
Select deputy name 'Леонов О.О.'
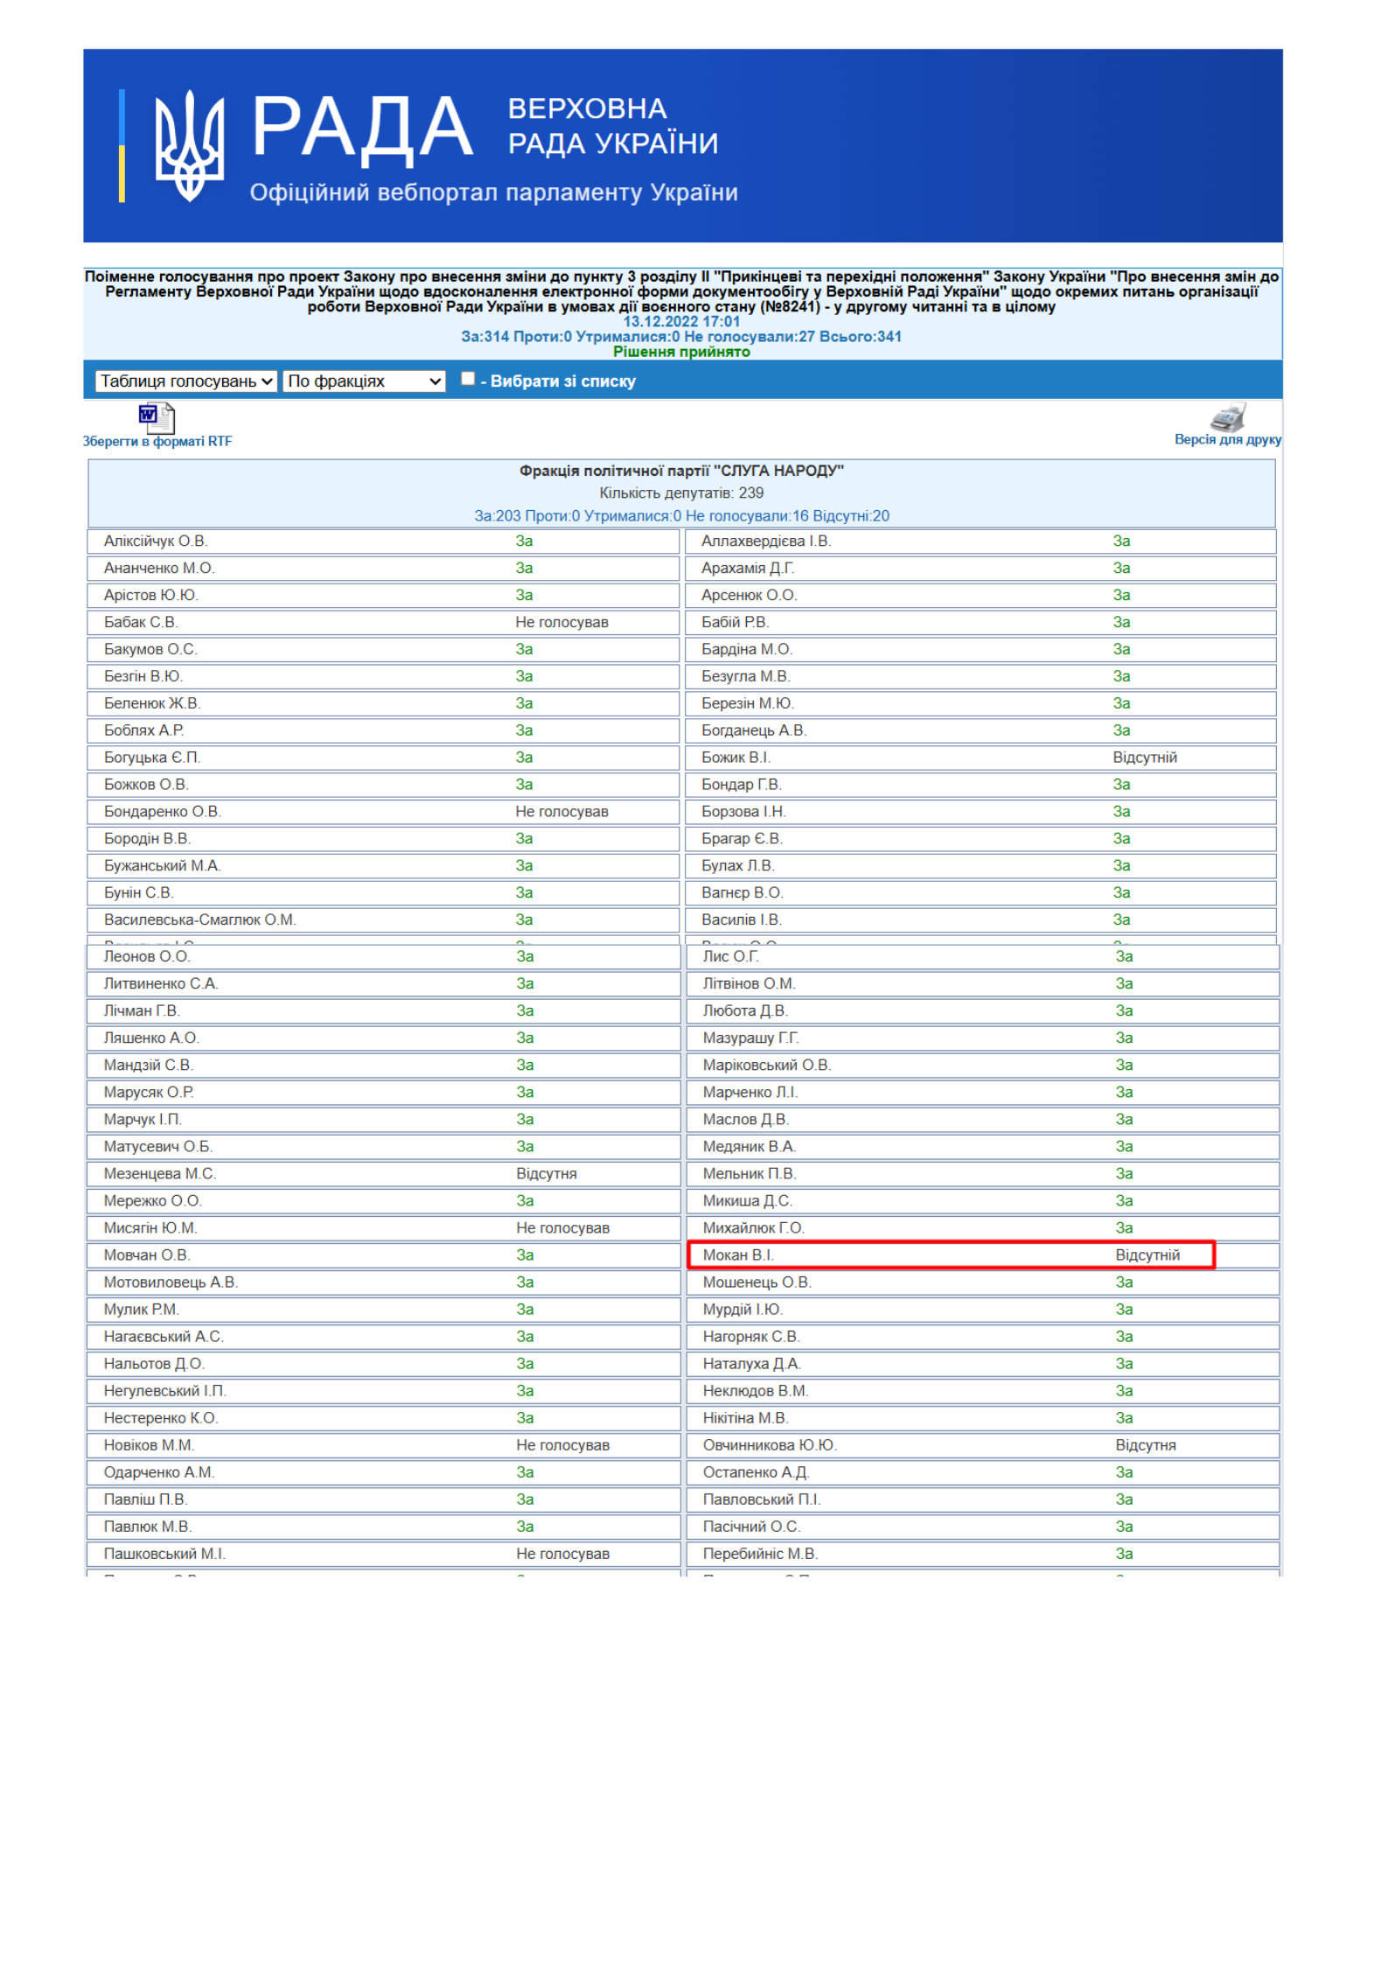pos(147,956)
